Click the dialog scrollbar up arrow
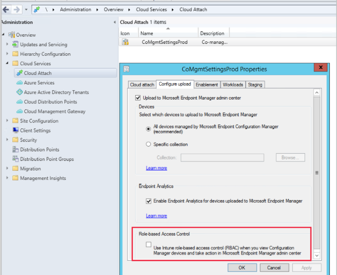 click(x=317, y=93)
